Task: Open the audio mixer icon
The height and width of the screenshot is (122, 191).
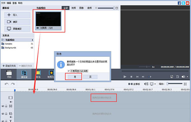Action: [146, 84]
